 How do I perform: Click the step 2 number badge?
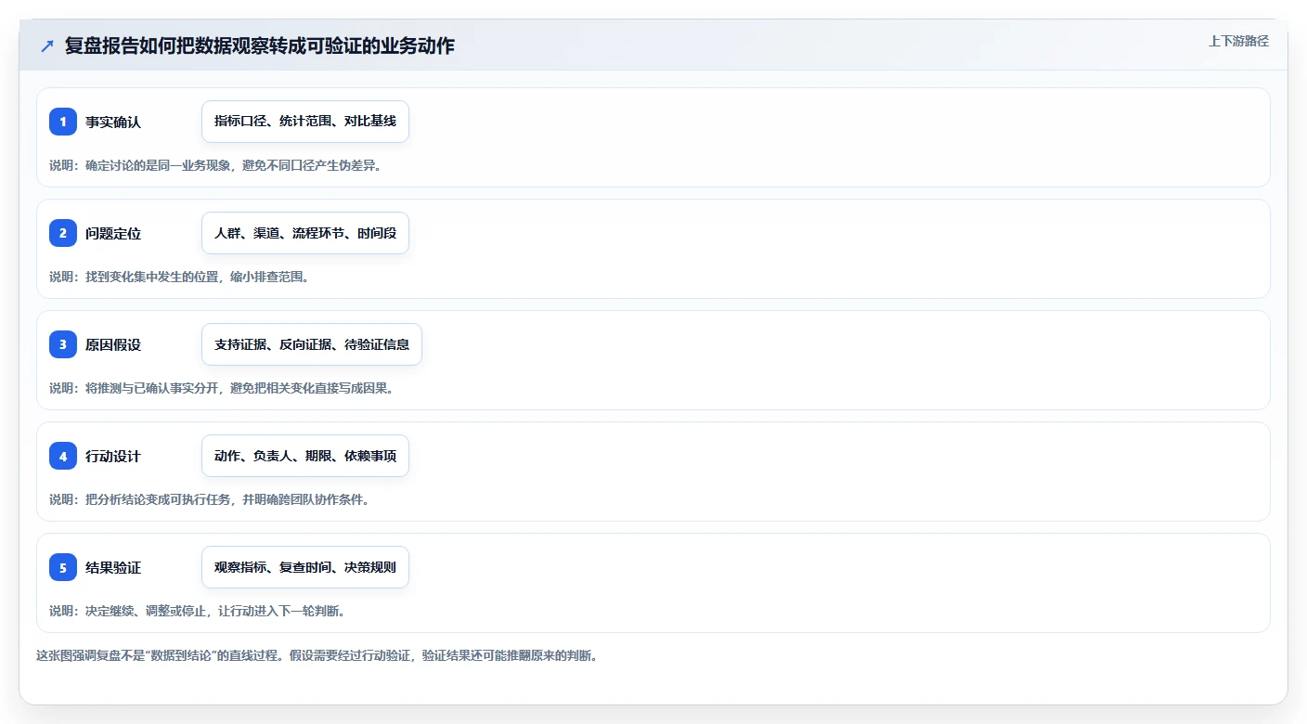[x=63, y=233]
